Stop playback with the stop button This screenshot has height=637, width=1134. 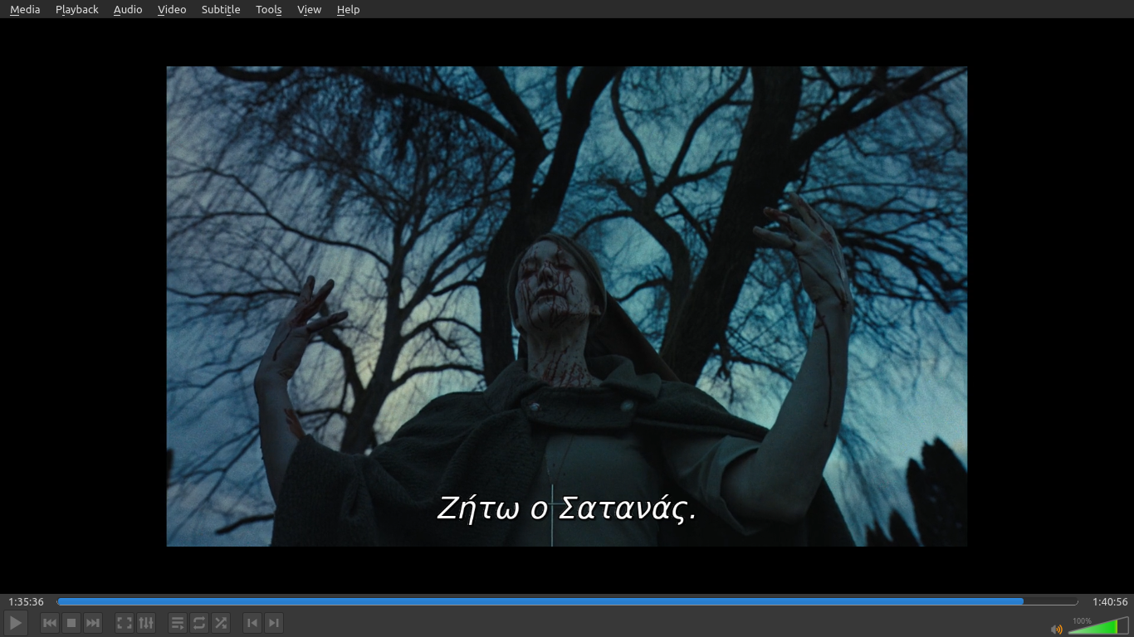point(71,623)
